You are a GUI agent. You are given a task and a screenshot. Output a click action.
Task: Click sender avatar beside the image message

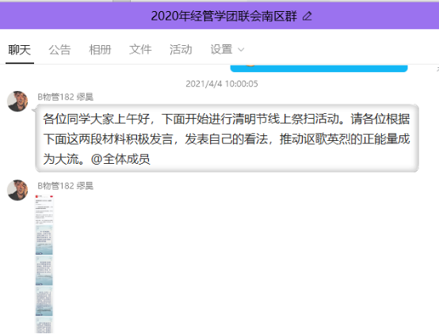(17, 190)
